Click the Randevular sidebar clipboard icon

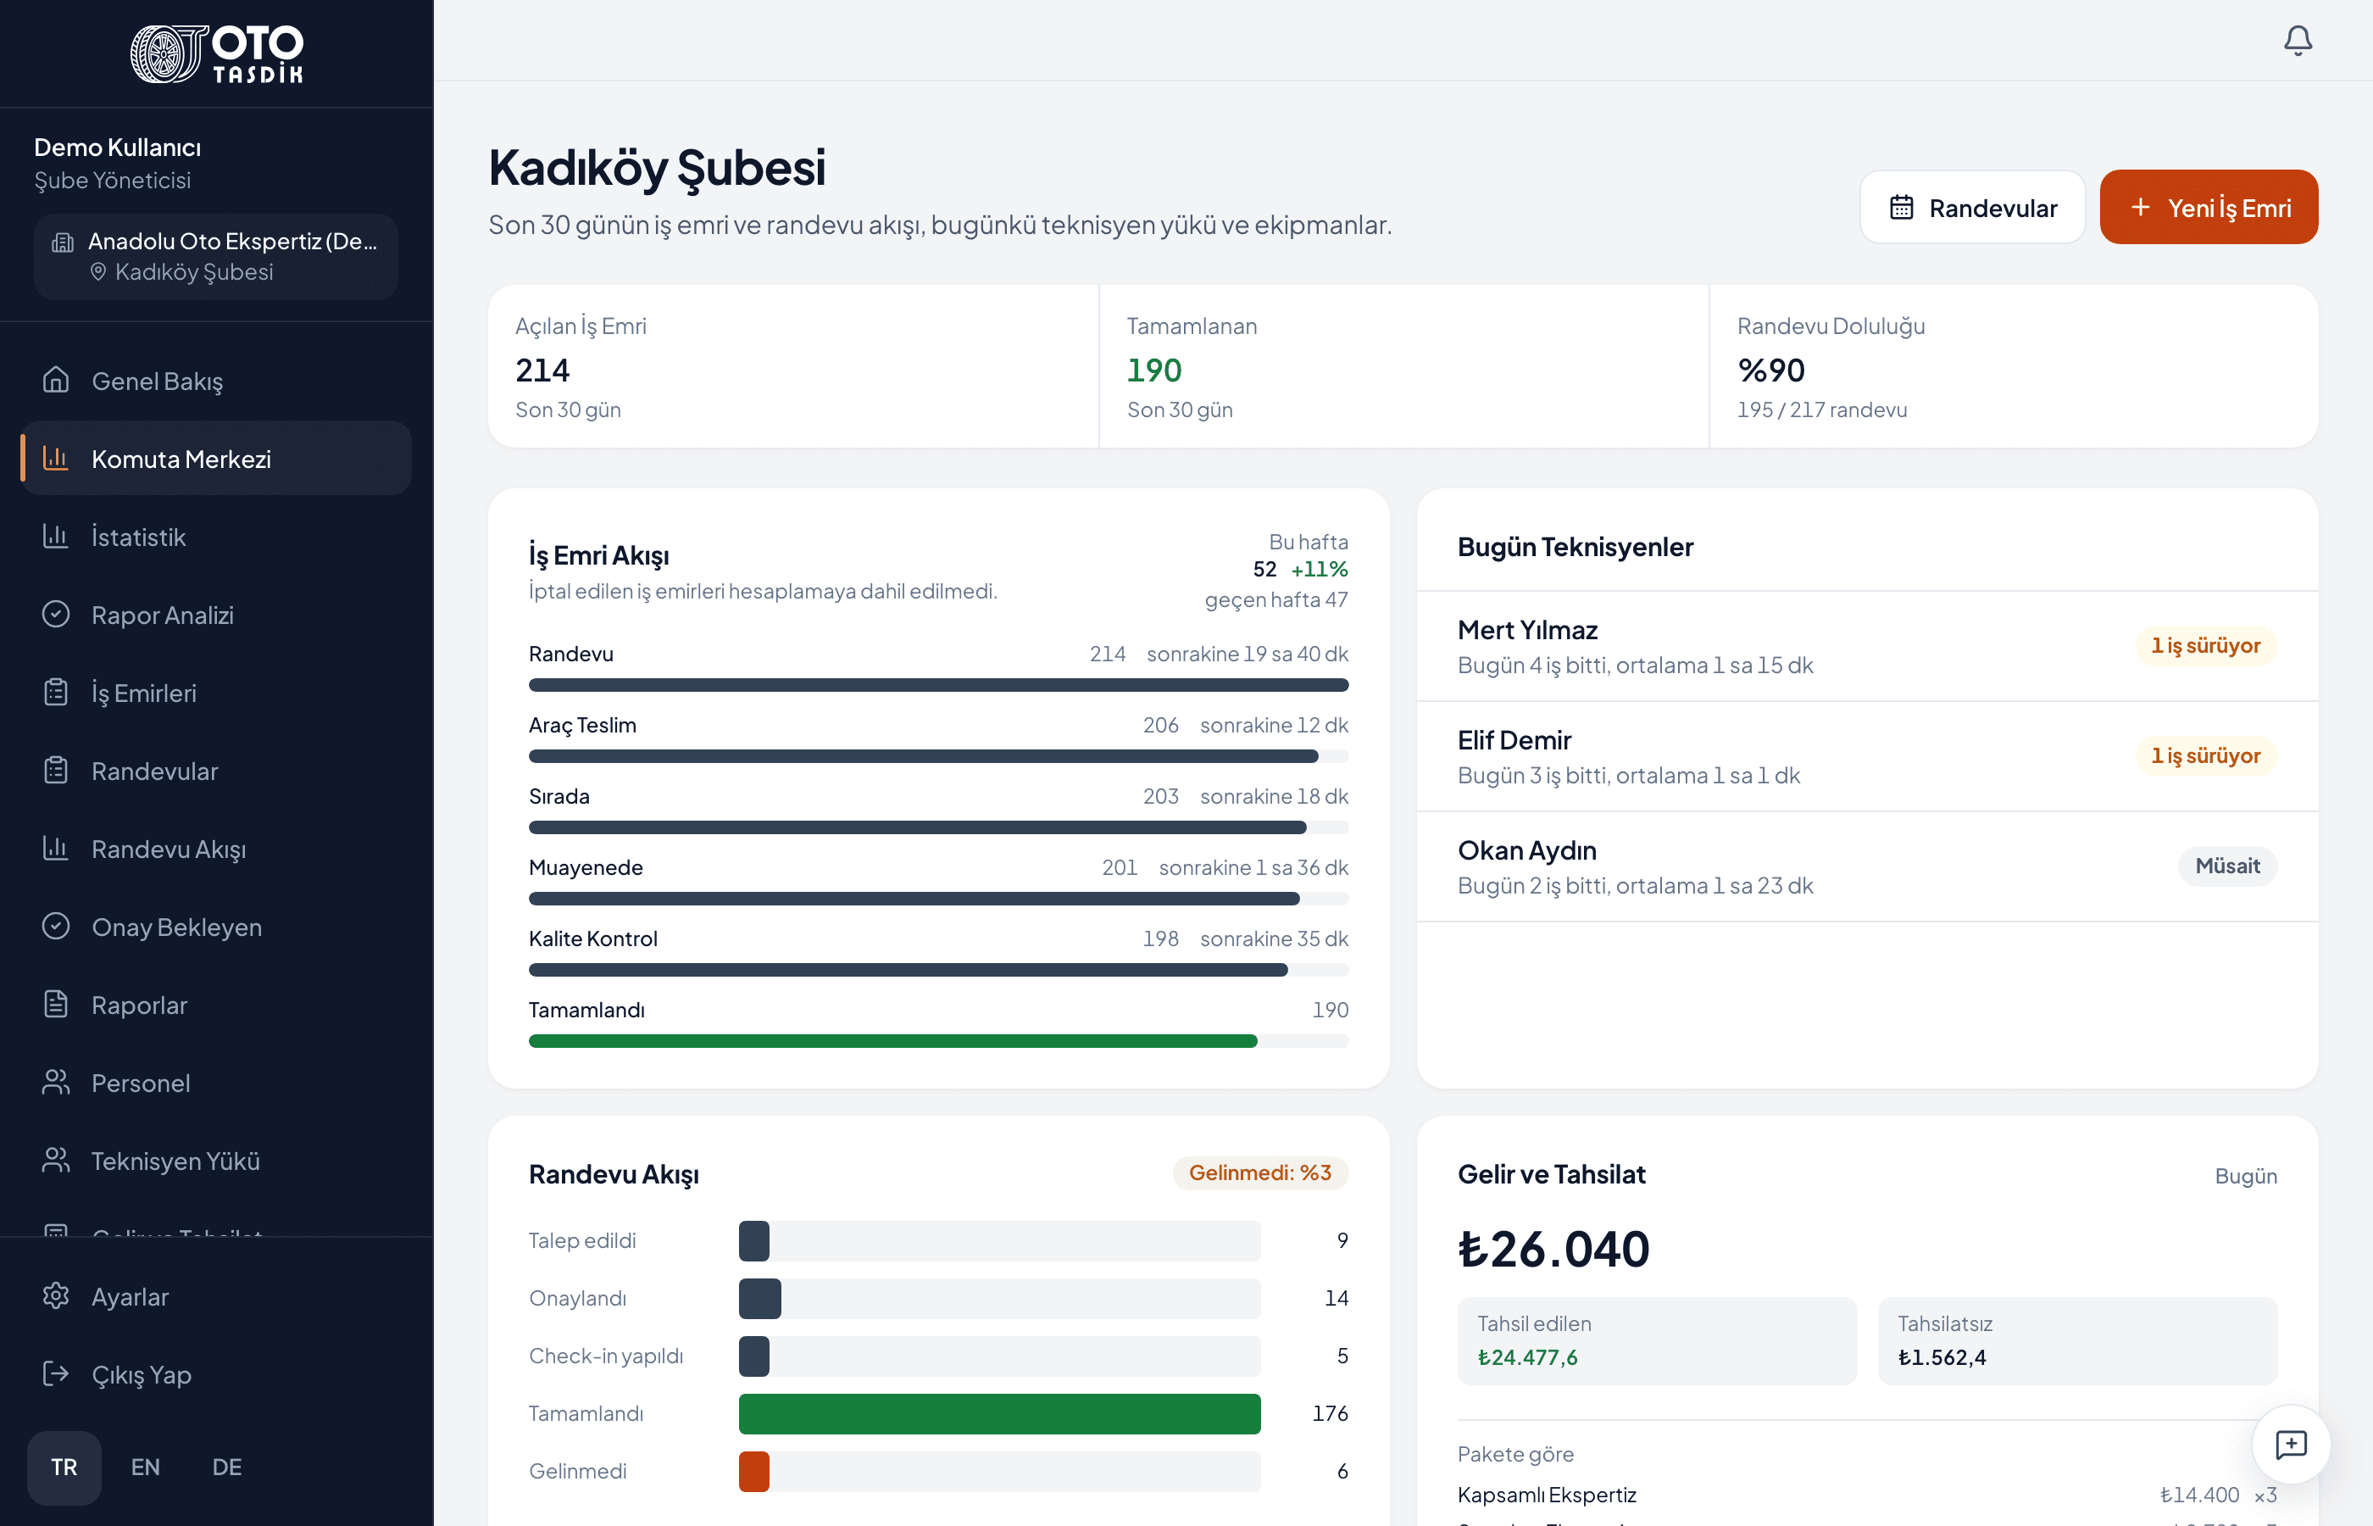tap(55, 770)
